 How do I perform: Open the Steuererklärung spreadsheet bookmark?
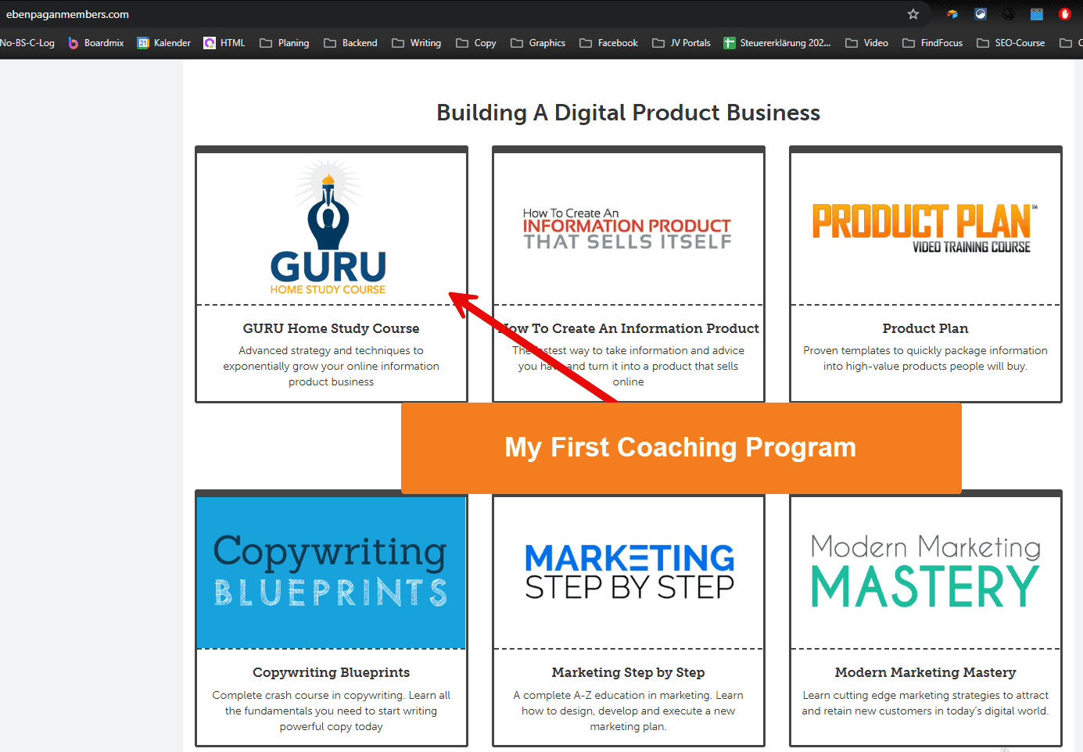pyautogui.click(x=777, y=43)
